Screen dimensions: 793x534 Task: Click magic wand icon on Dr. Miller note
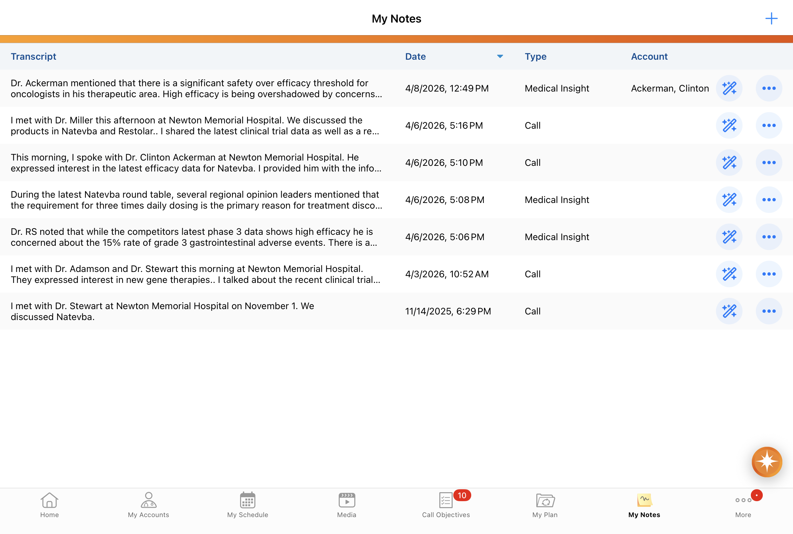729,126
